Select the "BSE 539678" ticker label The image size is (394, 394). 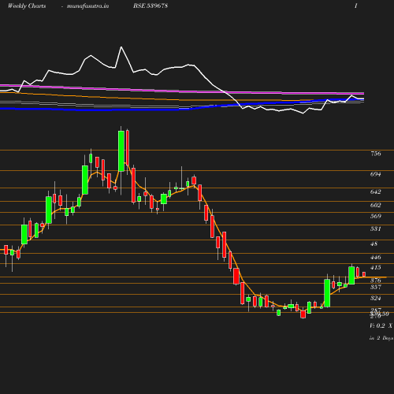tap(151, 6)
